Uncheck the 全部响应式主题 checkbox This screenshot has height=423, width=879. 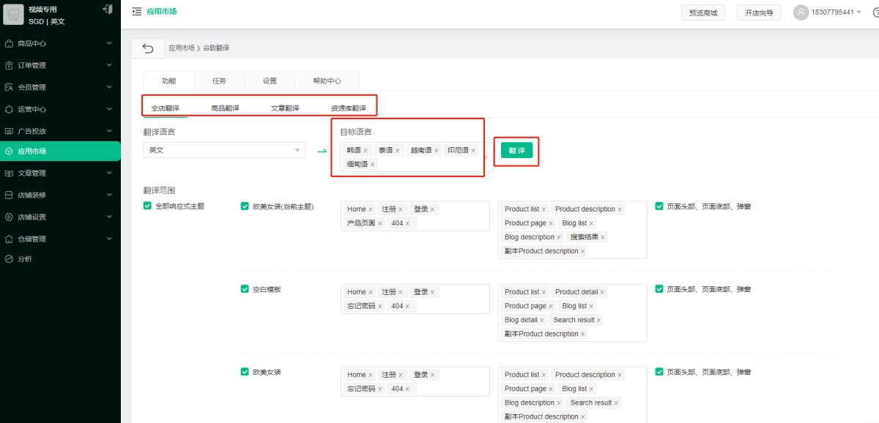147,206
